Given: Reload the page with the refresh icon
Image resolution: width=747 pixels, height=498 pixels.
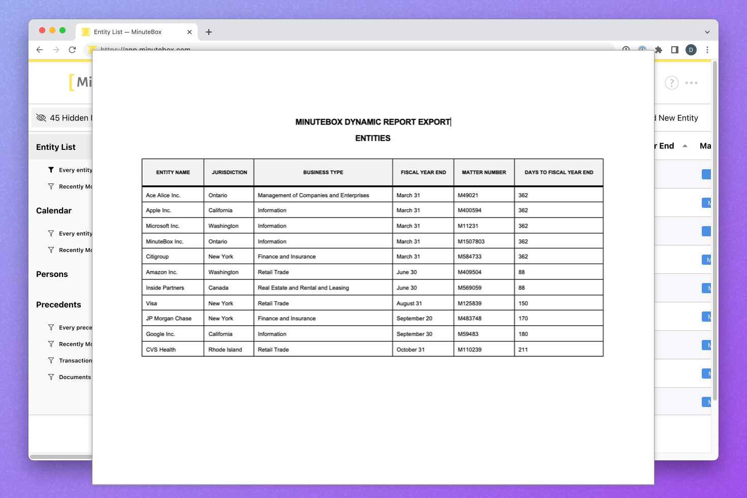Looking at the screenshot, I should 72,50.
